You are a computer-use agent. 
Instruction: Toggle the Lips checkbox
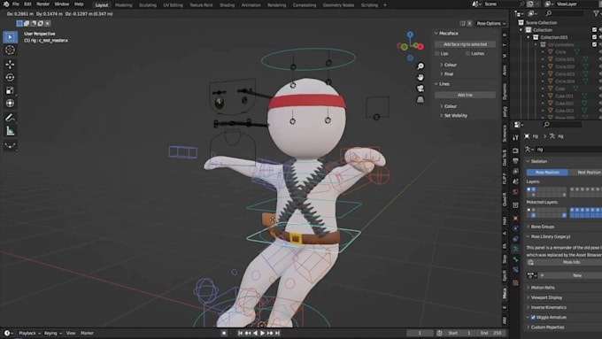[x=437, y=54]
